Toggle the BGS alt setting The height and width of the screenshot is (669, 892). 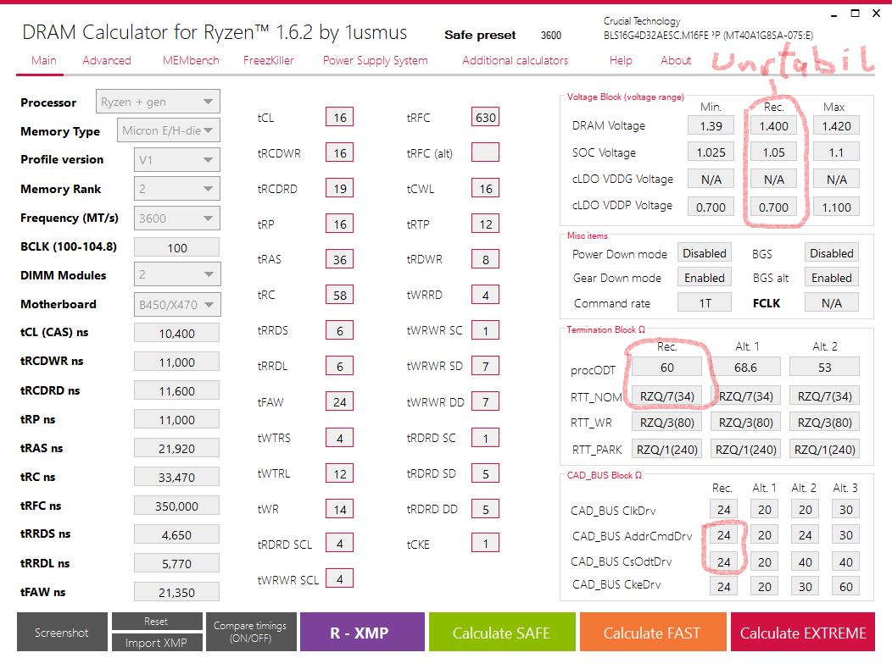[x=831, y=277]
